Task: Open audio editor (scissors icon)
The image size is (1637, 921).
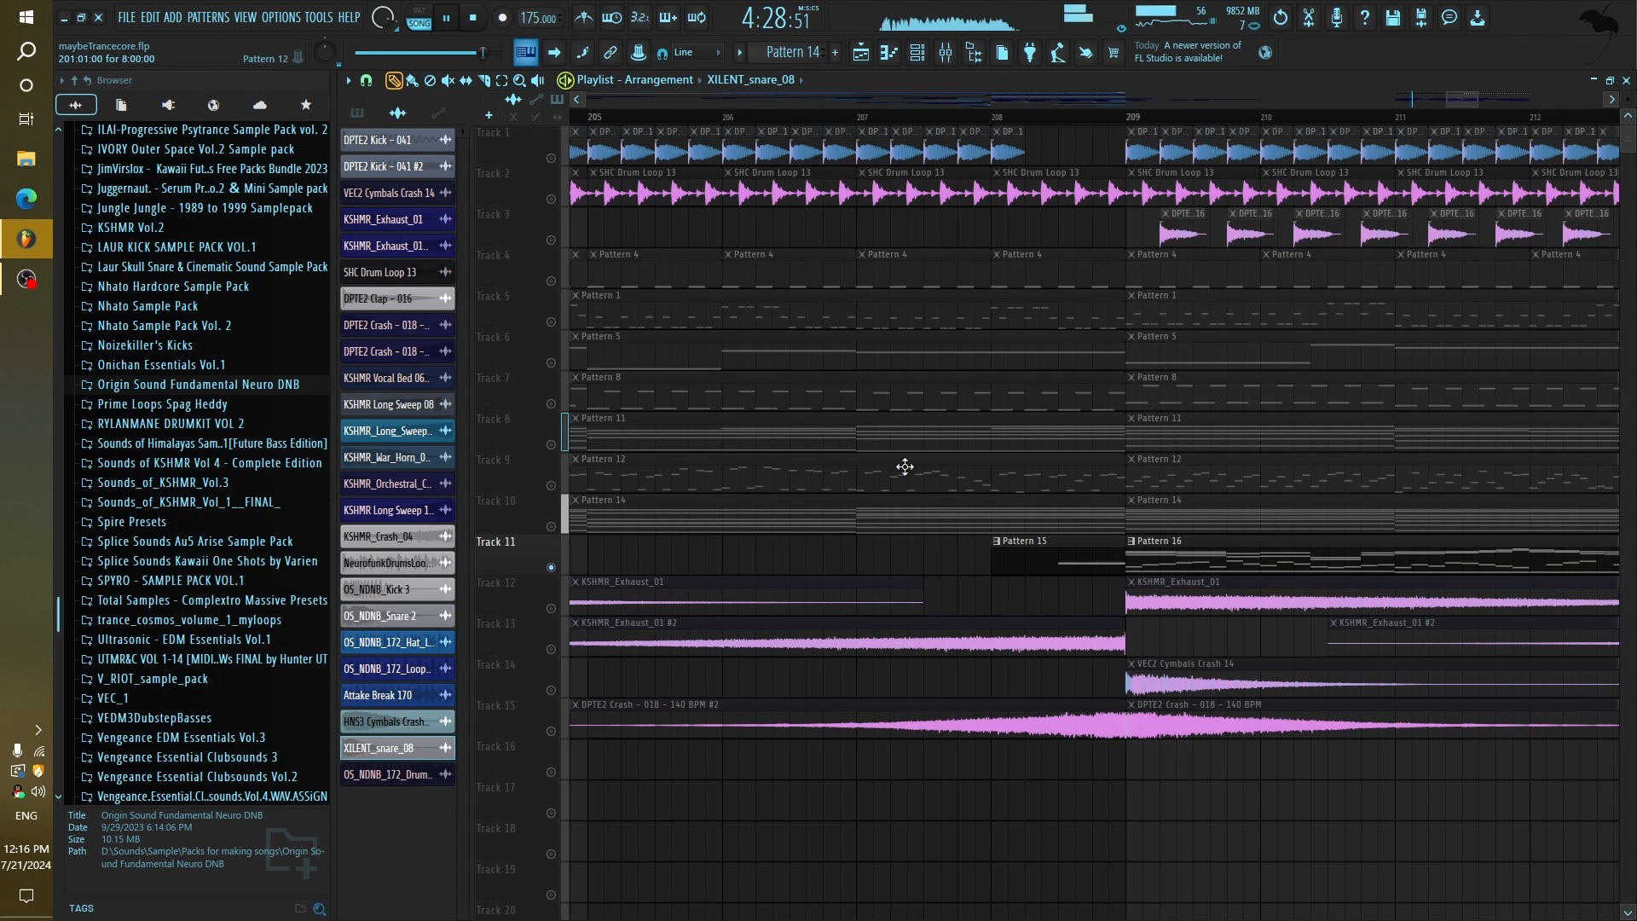Action: (x=1309, y=17)
